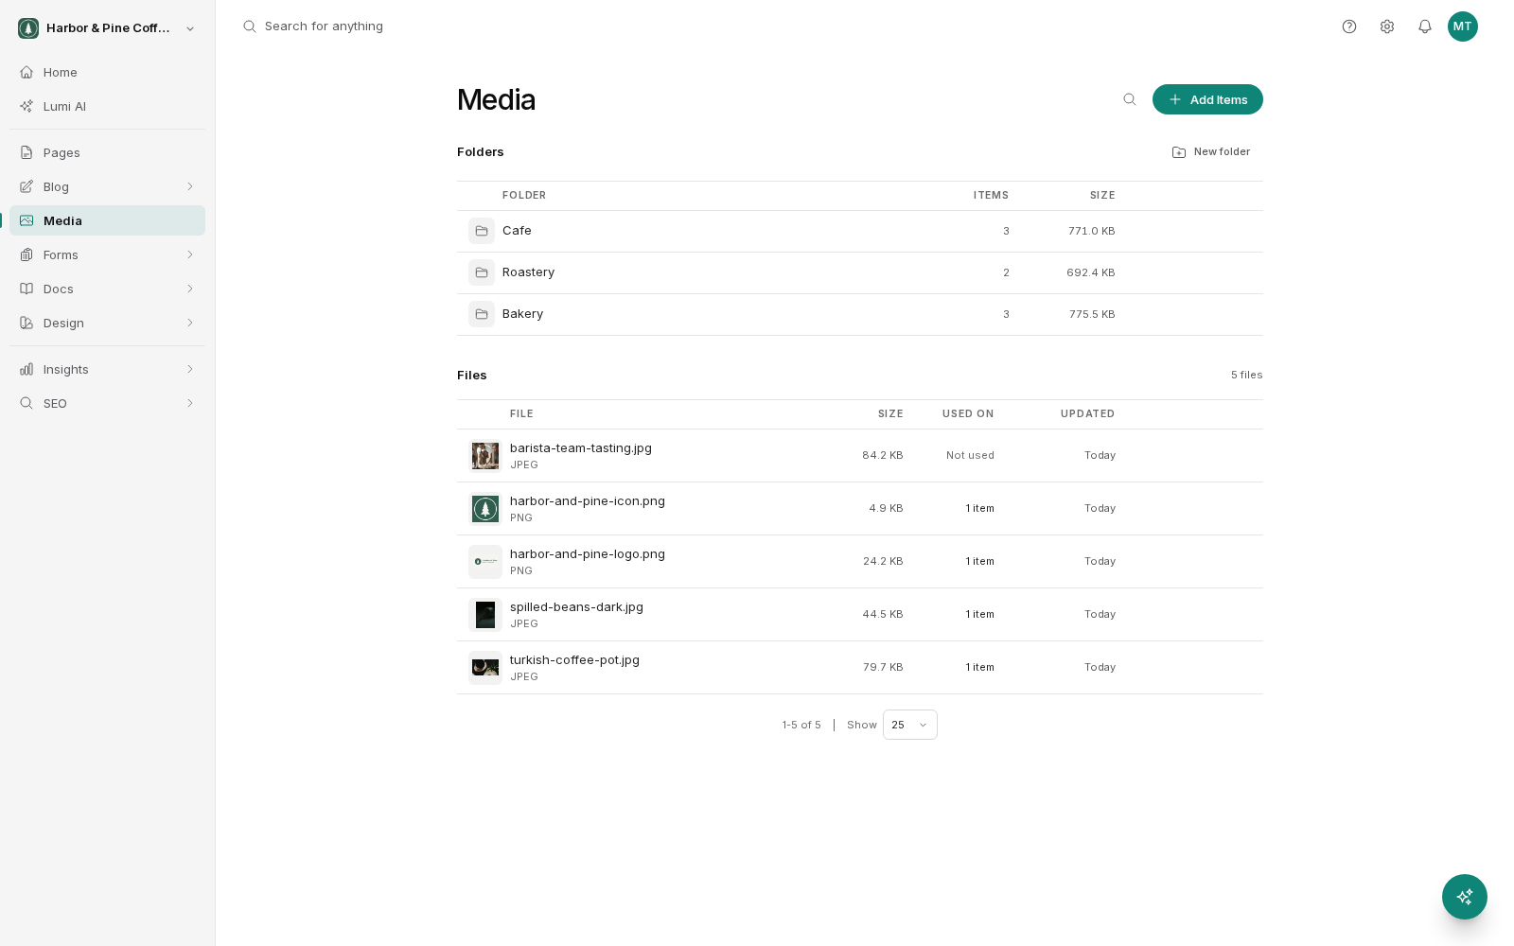This screenshot has height=946, width=1514.
Task: Open Pages from the sidebar
Action: 107,152
